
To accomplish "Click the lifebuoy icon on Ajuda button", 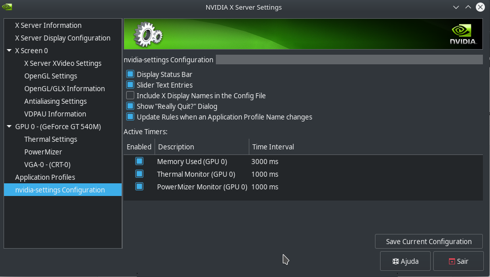I will [x=396, y=261].
